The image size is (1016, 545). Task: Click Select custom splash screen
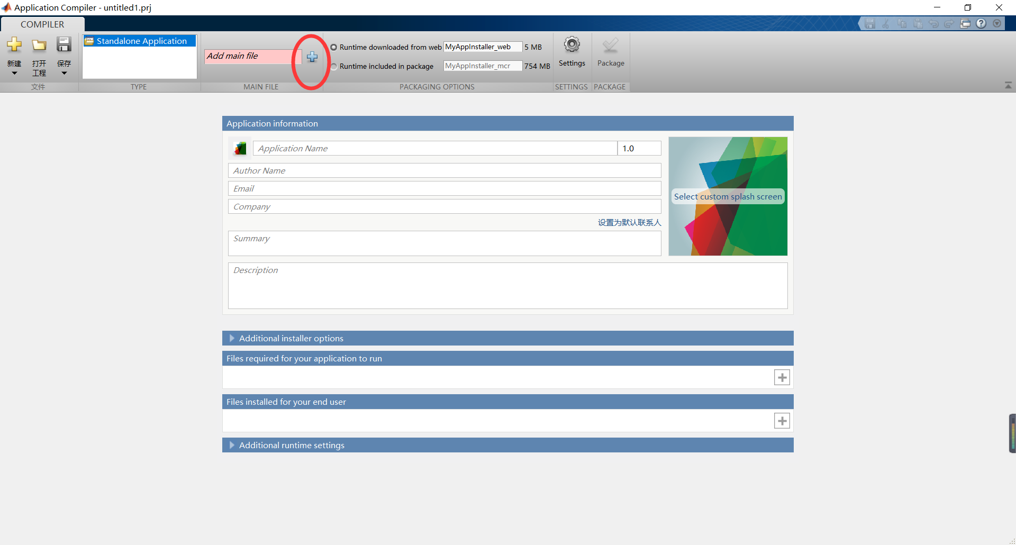[728, 196]
